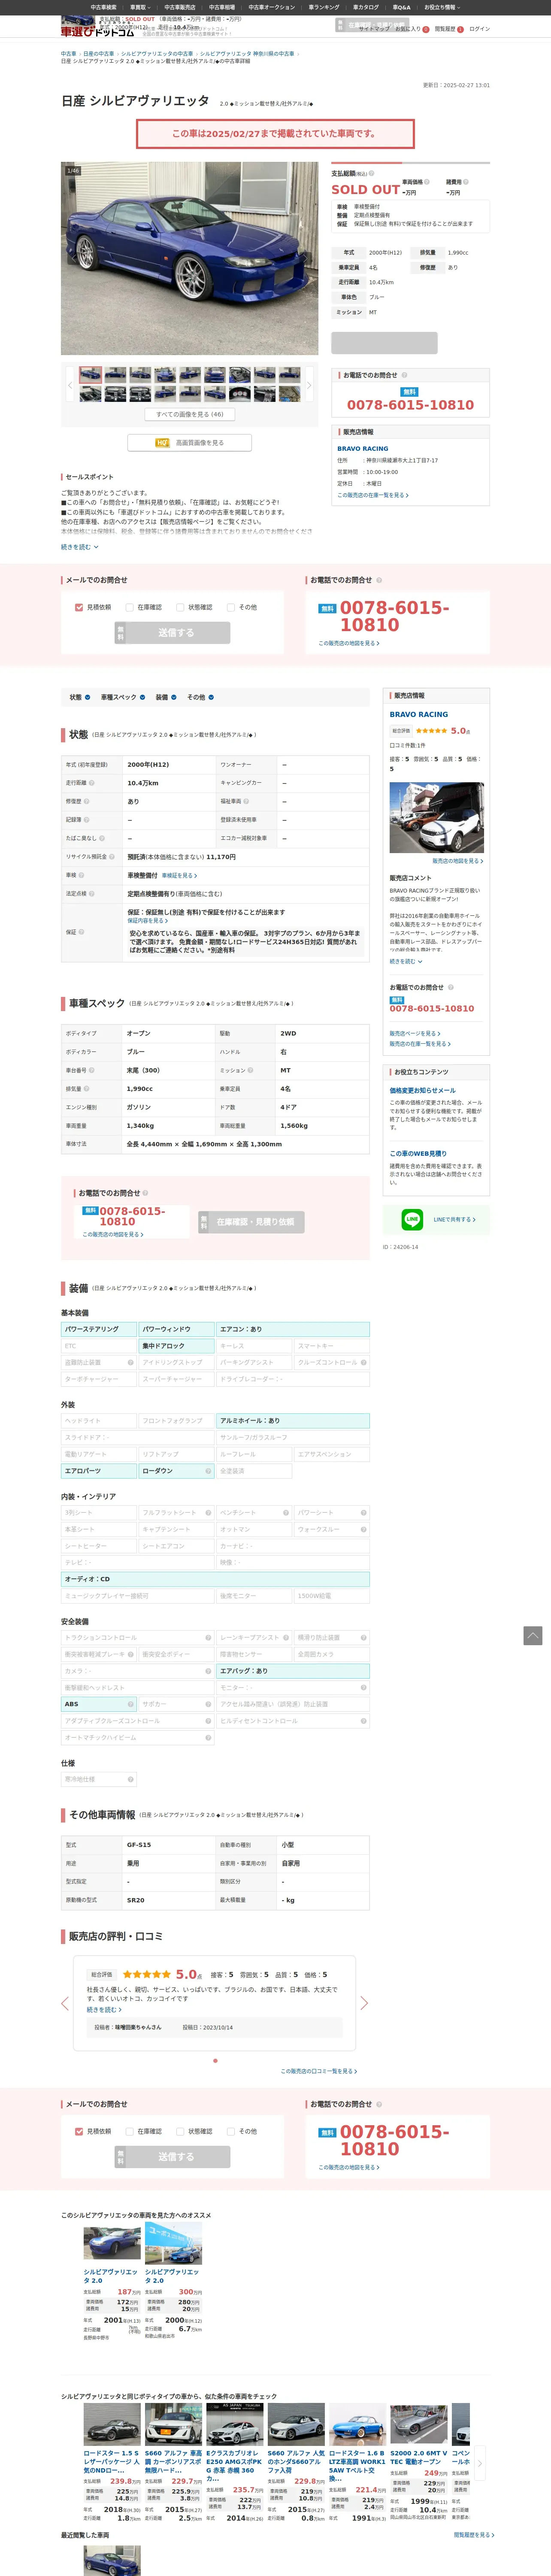Click 送信する in the top mail inquiry form
The height and width of the screenshot is (2576, 551).
pyautogui.click(x=173, y=633)
